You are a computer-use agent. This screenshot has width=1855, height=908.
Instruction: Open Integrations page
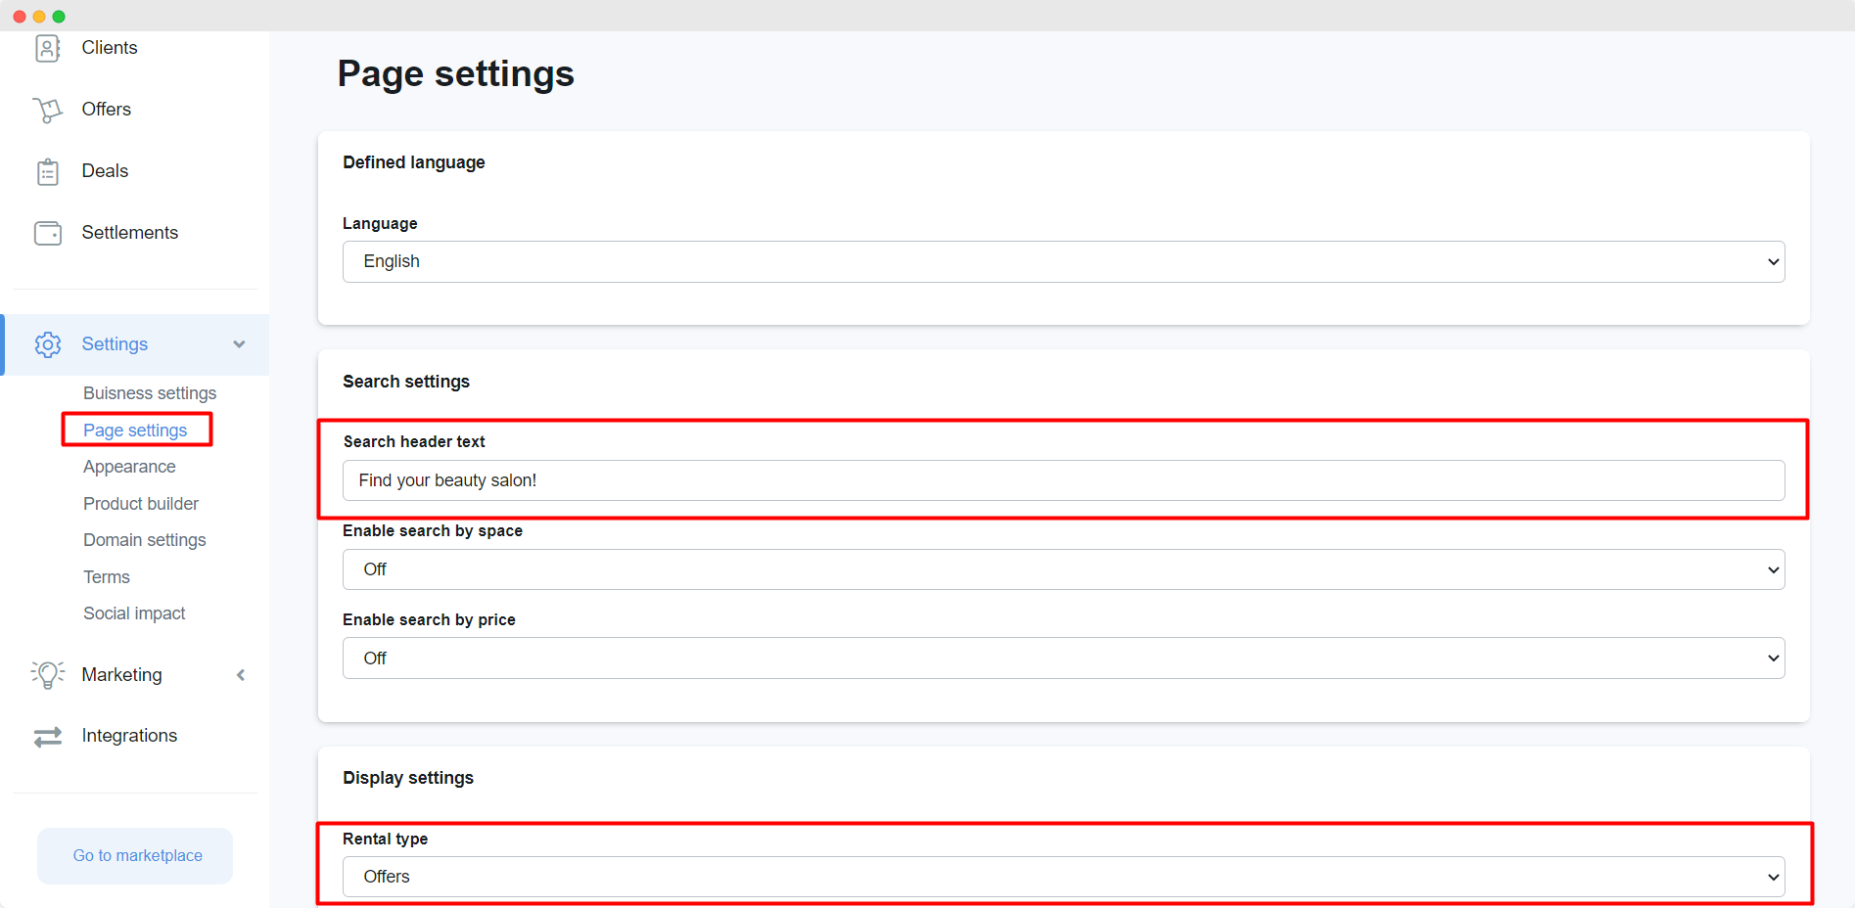[x=129, y=736]
